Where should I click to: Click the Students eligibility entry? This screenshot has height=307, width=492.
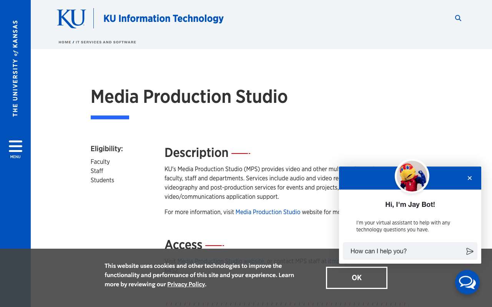(x=102, y=180)
